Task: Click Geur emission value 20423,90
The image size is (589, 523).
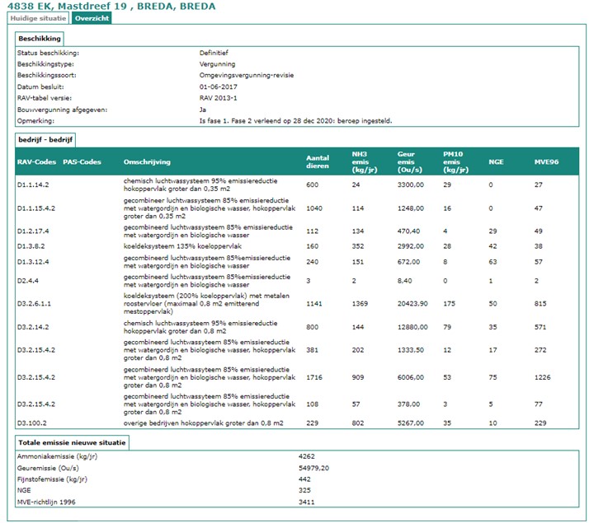Action: (x=412, y=304)
